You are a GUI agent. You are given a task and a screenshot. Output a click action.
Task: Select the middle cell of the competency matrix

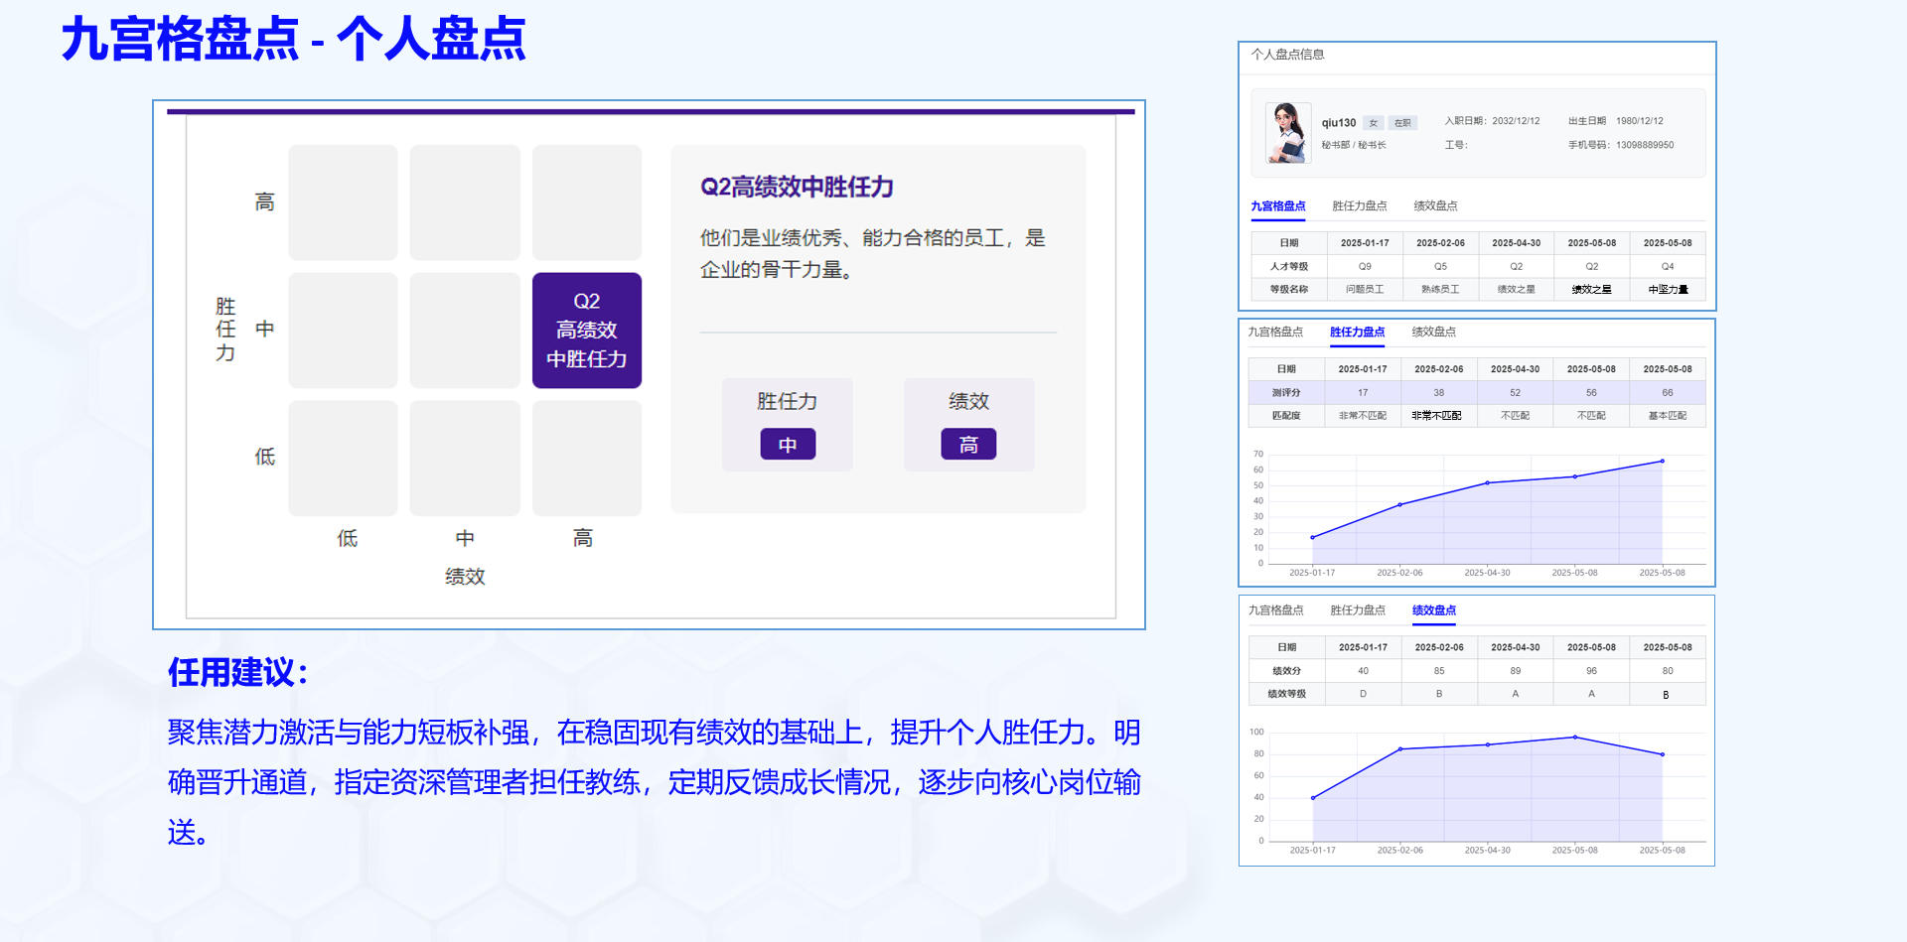click(464, 330)
